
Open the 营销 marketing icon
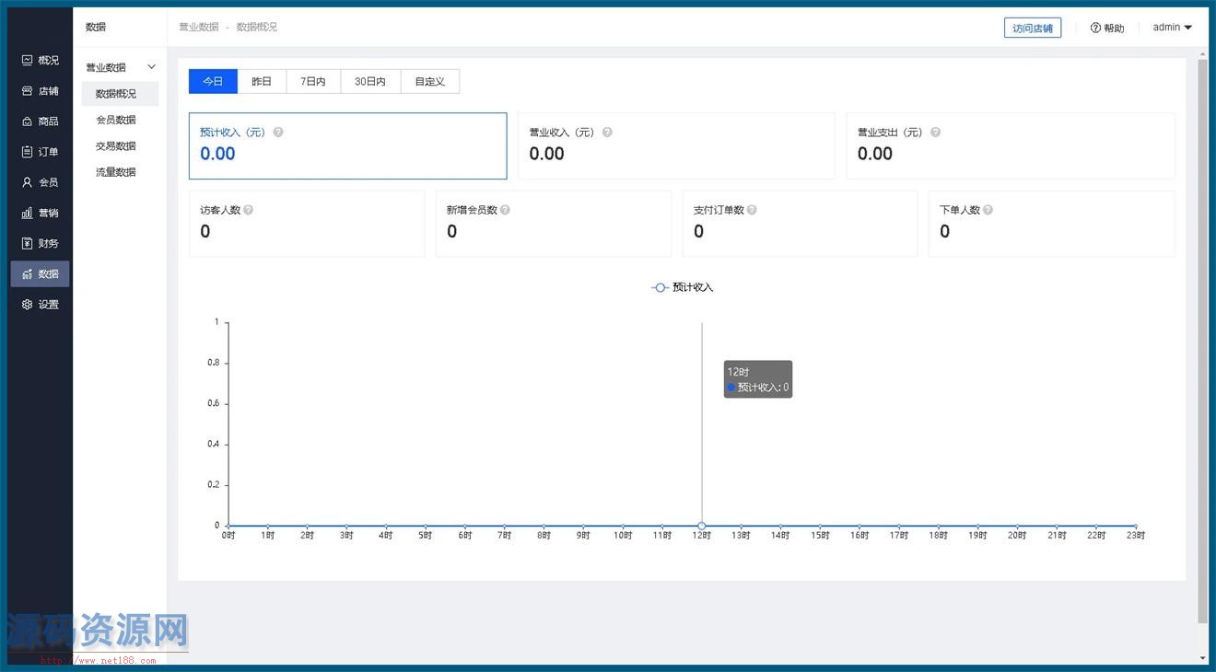tap(27, 213)
